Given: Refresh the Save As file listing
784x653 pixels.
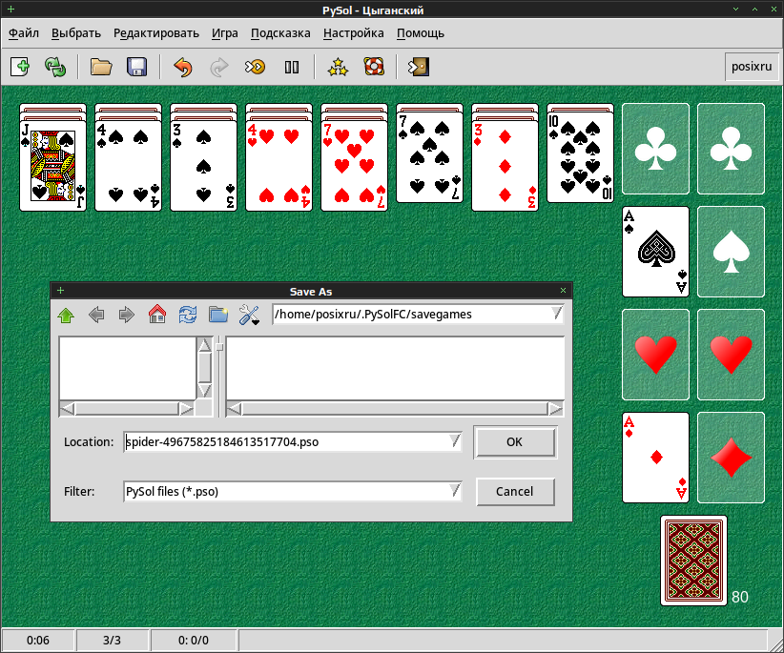Looking at the screenshot, I should (188, 315).
